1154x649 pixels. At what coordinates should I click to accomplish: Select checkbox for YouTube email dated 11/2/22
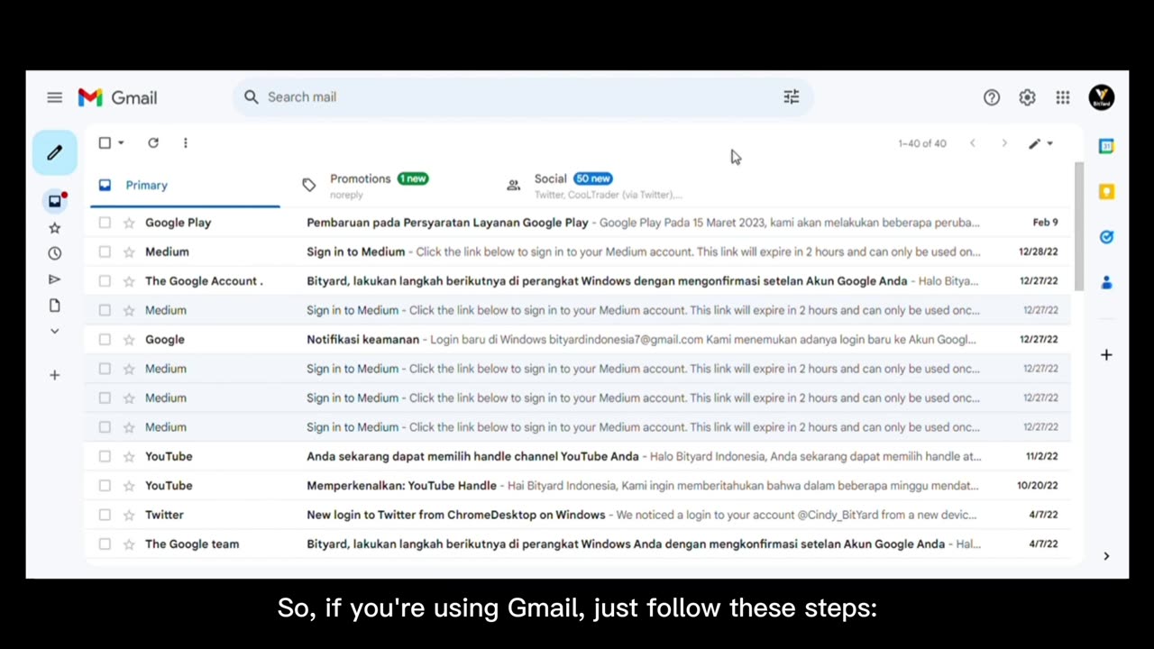(x=105, y=456)
